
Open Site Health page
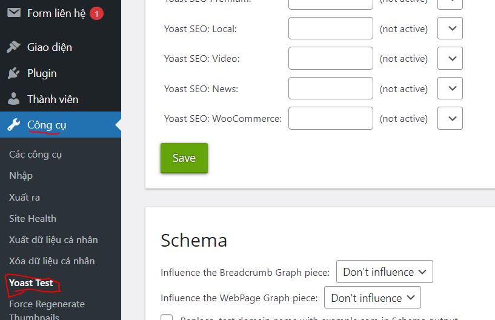[33, 219]
